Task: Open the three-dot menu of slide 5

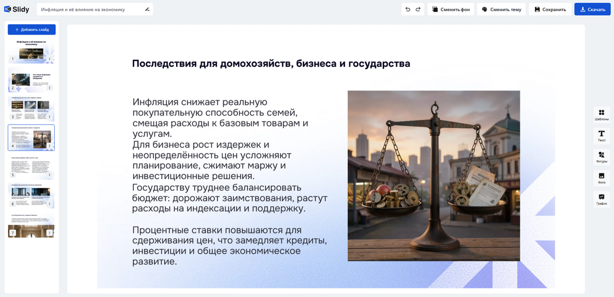Action: click(49, 175)
